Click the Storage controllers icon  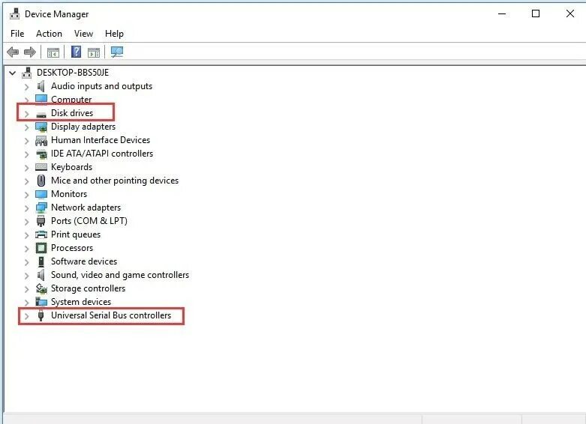coord(41,288)
